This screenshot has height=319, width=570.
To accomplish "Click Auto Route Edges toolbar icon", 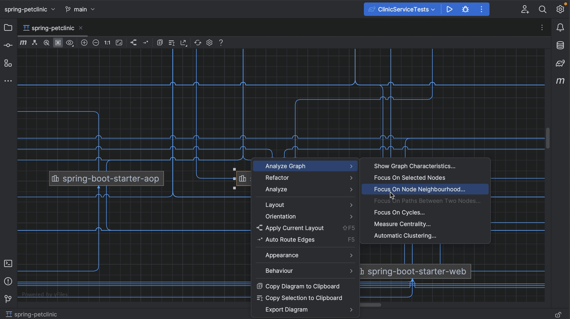I will pos(145,43).
